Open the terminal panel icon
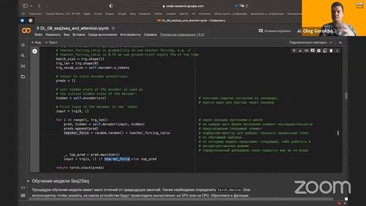 point(23,195)
